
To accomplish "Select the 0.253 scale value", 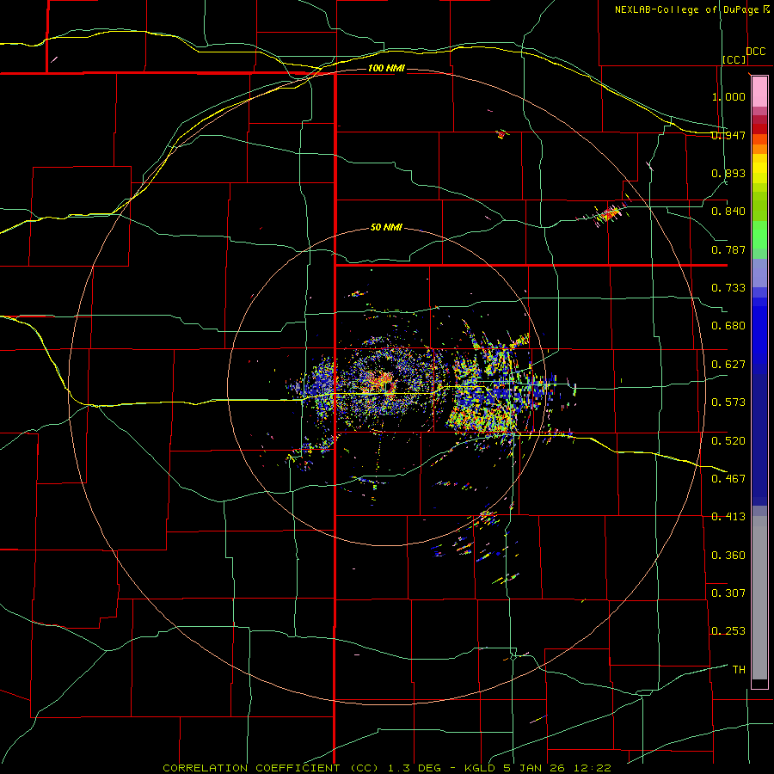I will pos(728,631).
